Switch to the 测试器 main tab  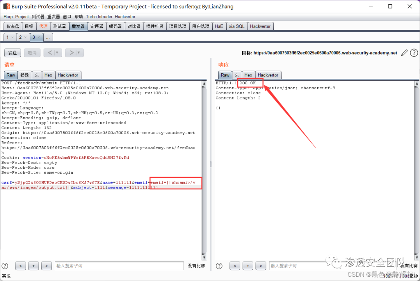(x=59, y=26)
